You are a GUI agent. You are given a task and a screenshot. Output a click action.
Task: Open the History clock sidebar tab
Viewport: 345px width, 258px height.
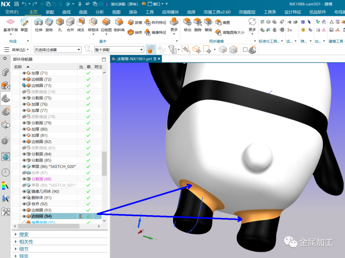(6, 172)
